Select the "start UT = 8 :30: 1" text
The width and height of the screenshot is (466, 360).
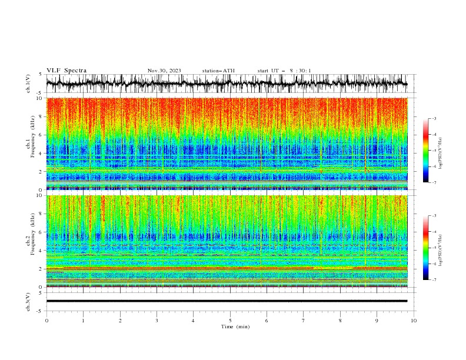coord(284,71)
